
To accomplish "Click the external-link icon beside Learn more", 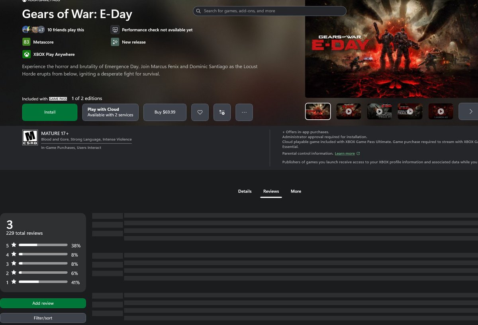I will (x=358, y=154).
